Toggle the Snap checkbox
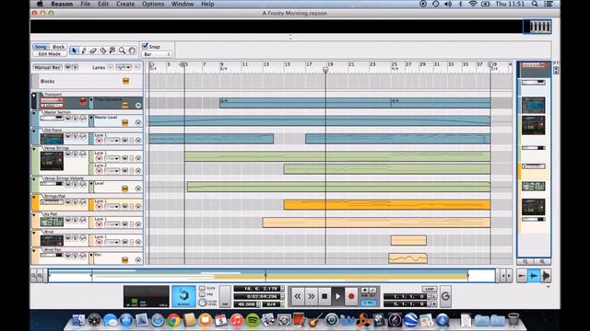 (x=145, y=46)
